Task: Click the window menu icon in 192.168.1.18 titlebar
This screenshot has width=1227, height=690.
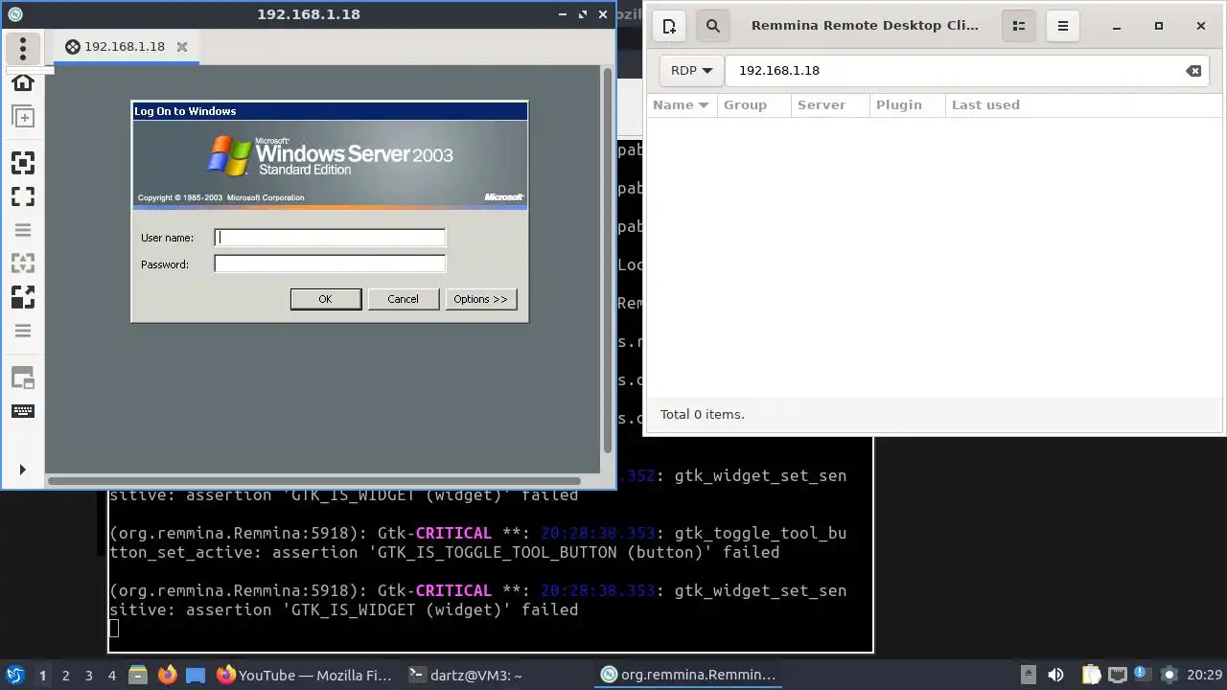Action: 14,14
